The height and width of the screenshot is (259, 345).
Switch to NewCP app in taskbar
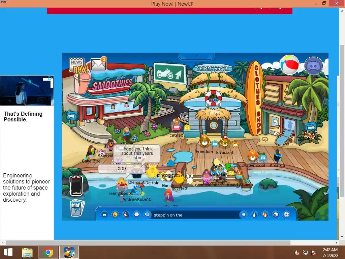[69, 252]
